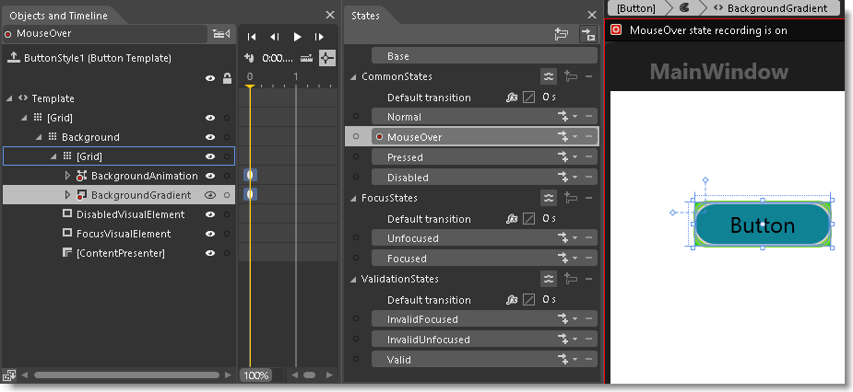The image size is (853, 392).
Task: Toggle the transition preview icon in States
Action: (586, 35)
